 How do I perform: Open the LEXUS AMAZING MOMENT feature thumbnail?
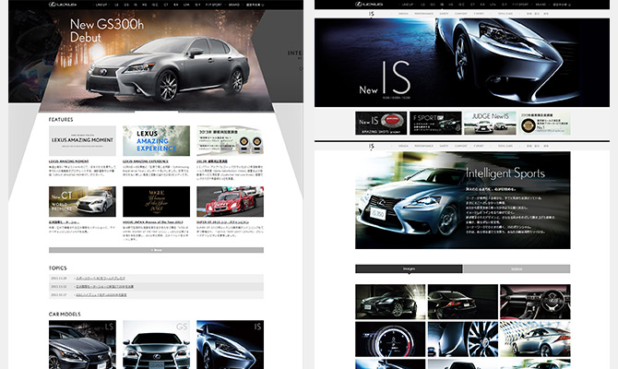pos(82,141)
